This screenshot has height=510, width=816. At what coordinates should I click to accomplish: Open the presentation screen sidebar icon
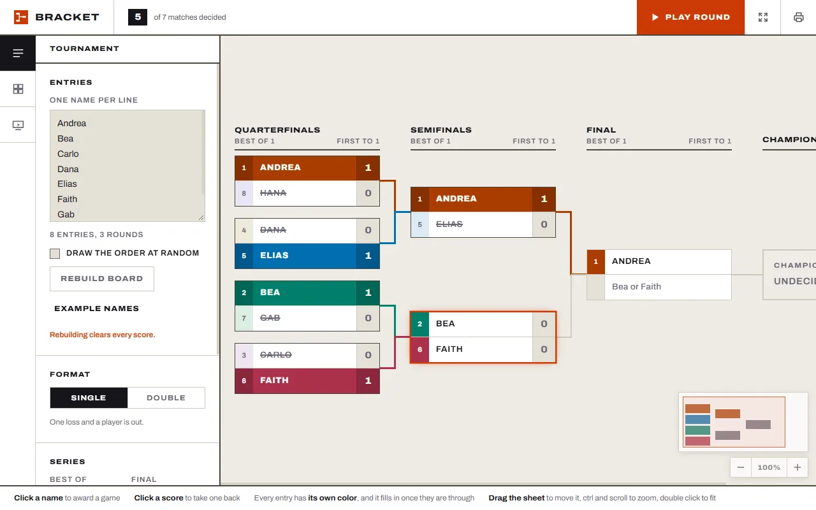click(18, 125)
